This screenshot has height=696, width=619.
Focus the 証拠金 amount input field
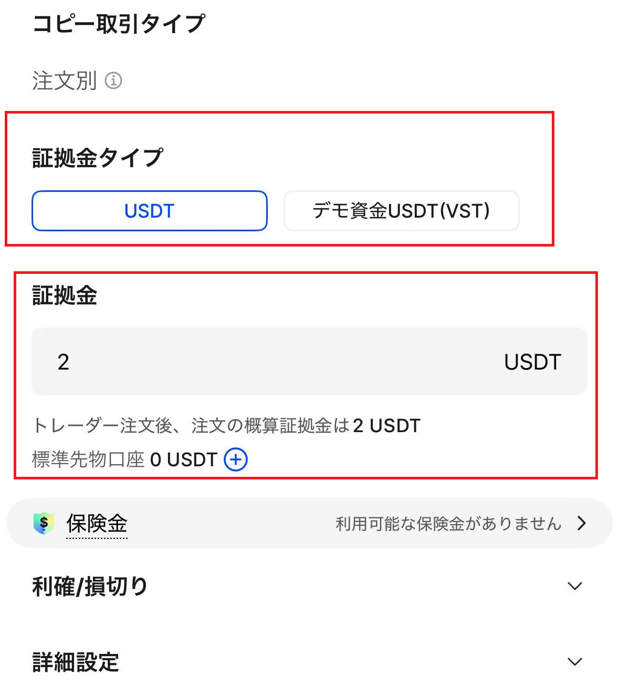(263, 362)
